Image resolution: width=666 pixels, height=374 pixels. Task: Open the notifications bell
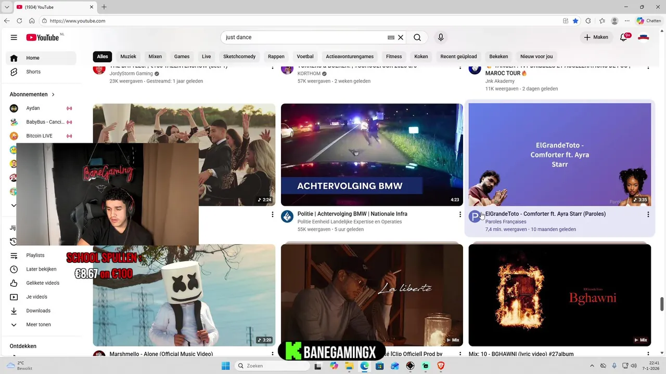click(x=623, y=37)
